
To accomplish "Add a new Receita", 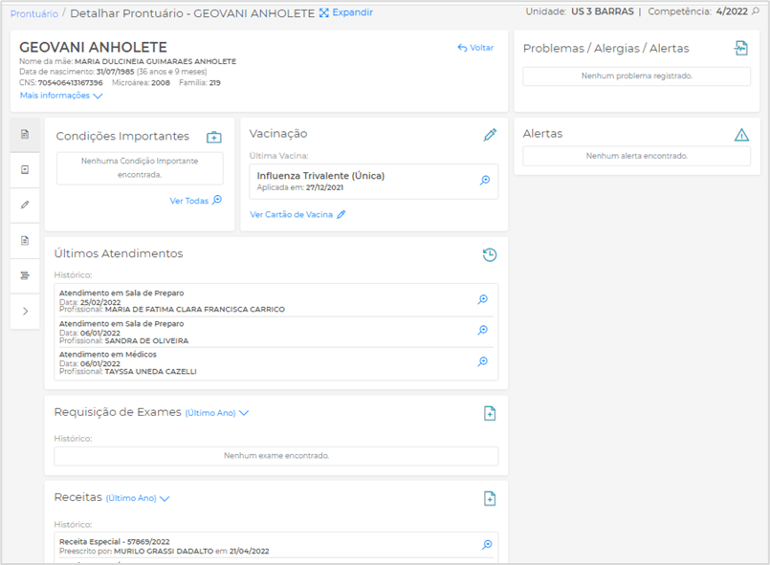I will tap(490, 498).
